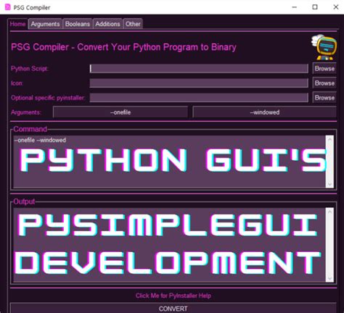Open the Arguments tab
The image size is (344, 313).
[x=45, y=24]
